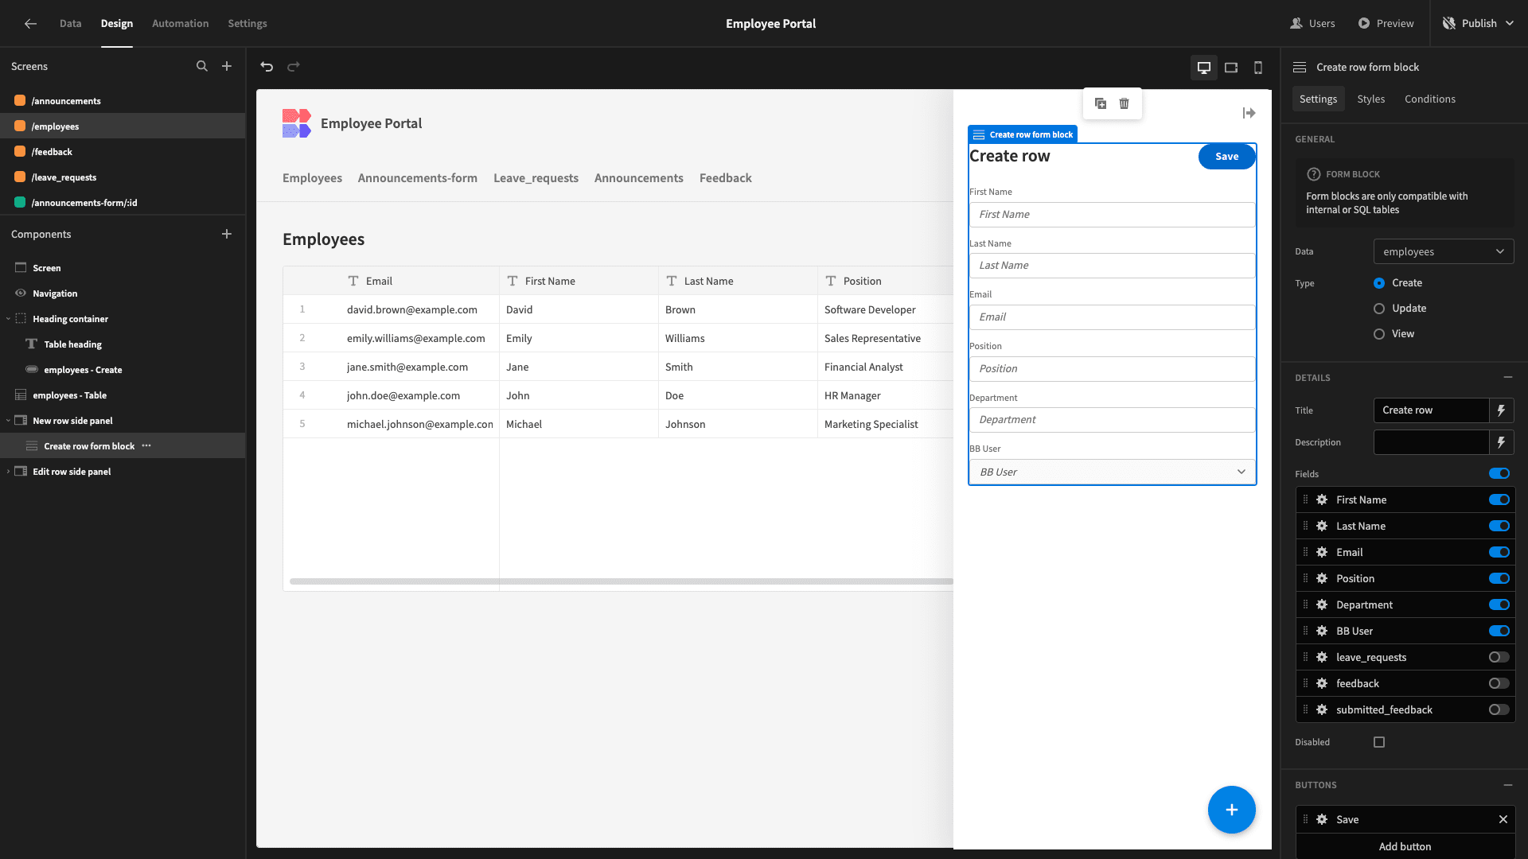The width and height of the screenshot is (1528, 859).
Task: Click Add button in Buttons section
Action: [1405, 846]
